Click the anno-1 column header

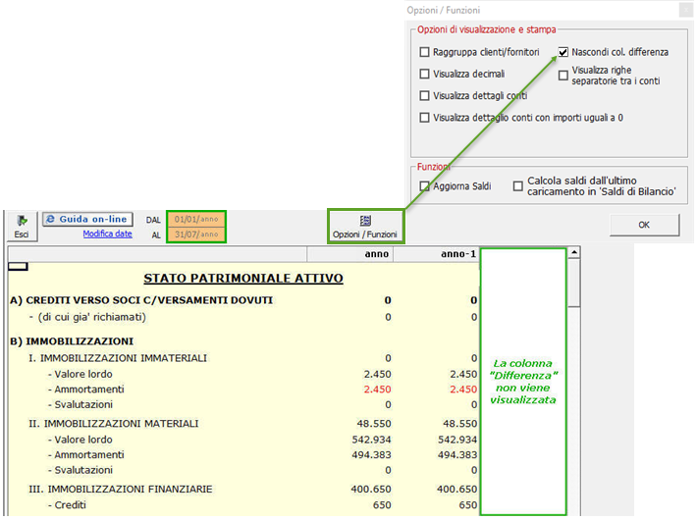pos(436,254)
